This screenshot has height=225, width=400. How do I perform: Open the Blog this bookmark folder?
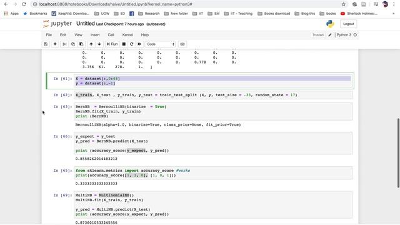tap(305, 14)
